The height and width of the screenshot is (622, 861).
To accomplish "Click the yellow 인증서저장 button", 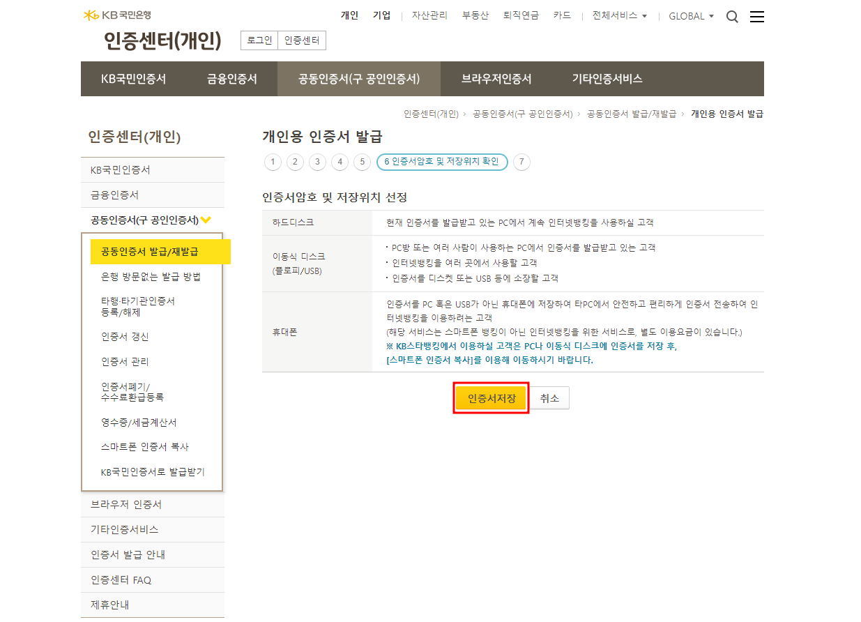I will tap(492, 398).
